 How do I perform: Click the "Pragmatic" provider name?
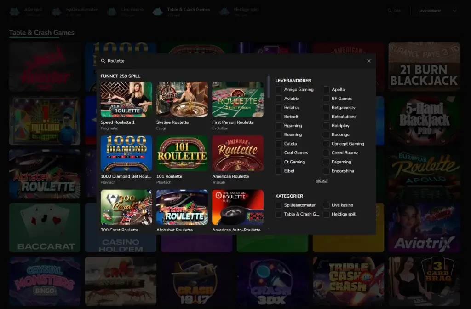point(109,128)
